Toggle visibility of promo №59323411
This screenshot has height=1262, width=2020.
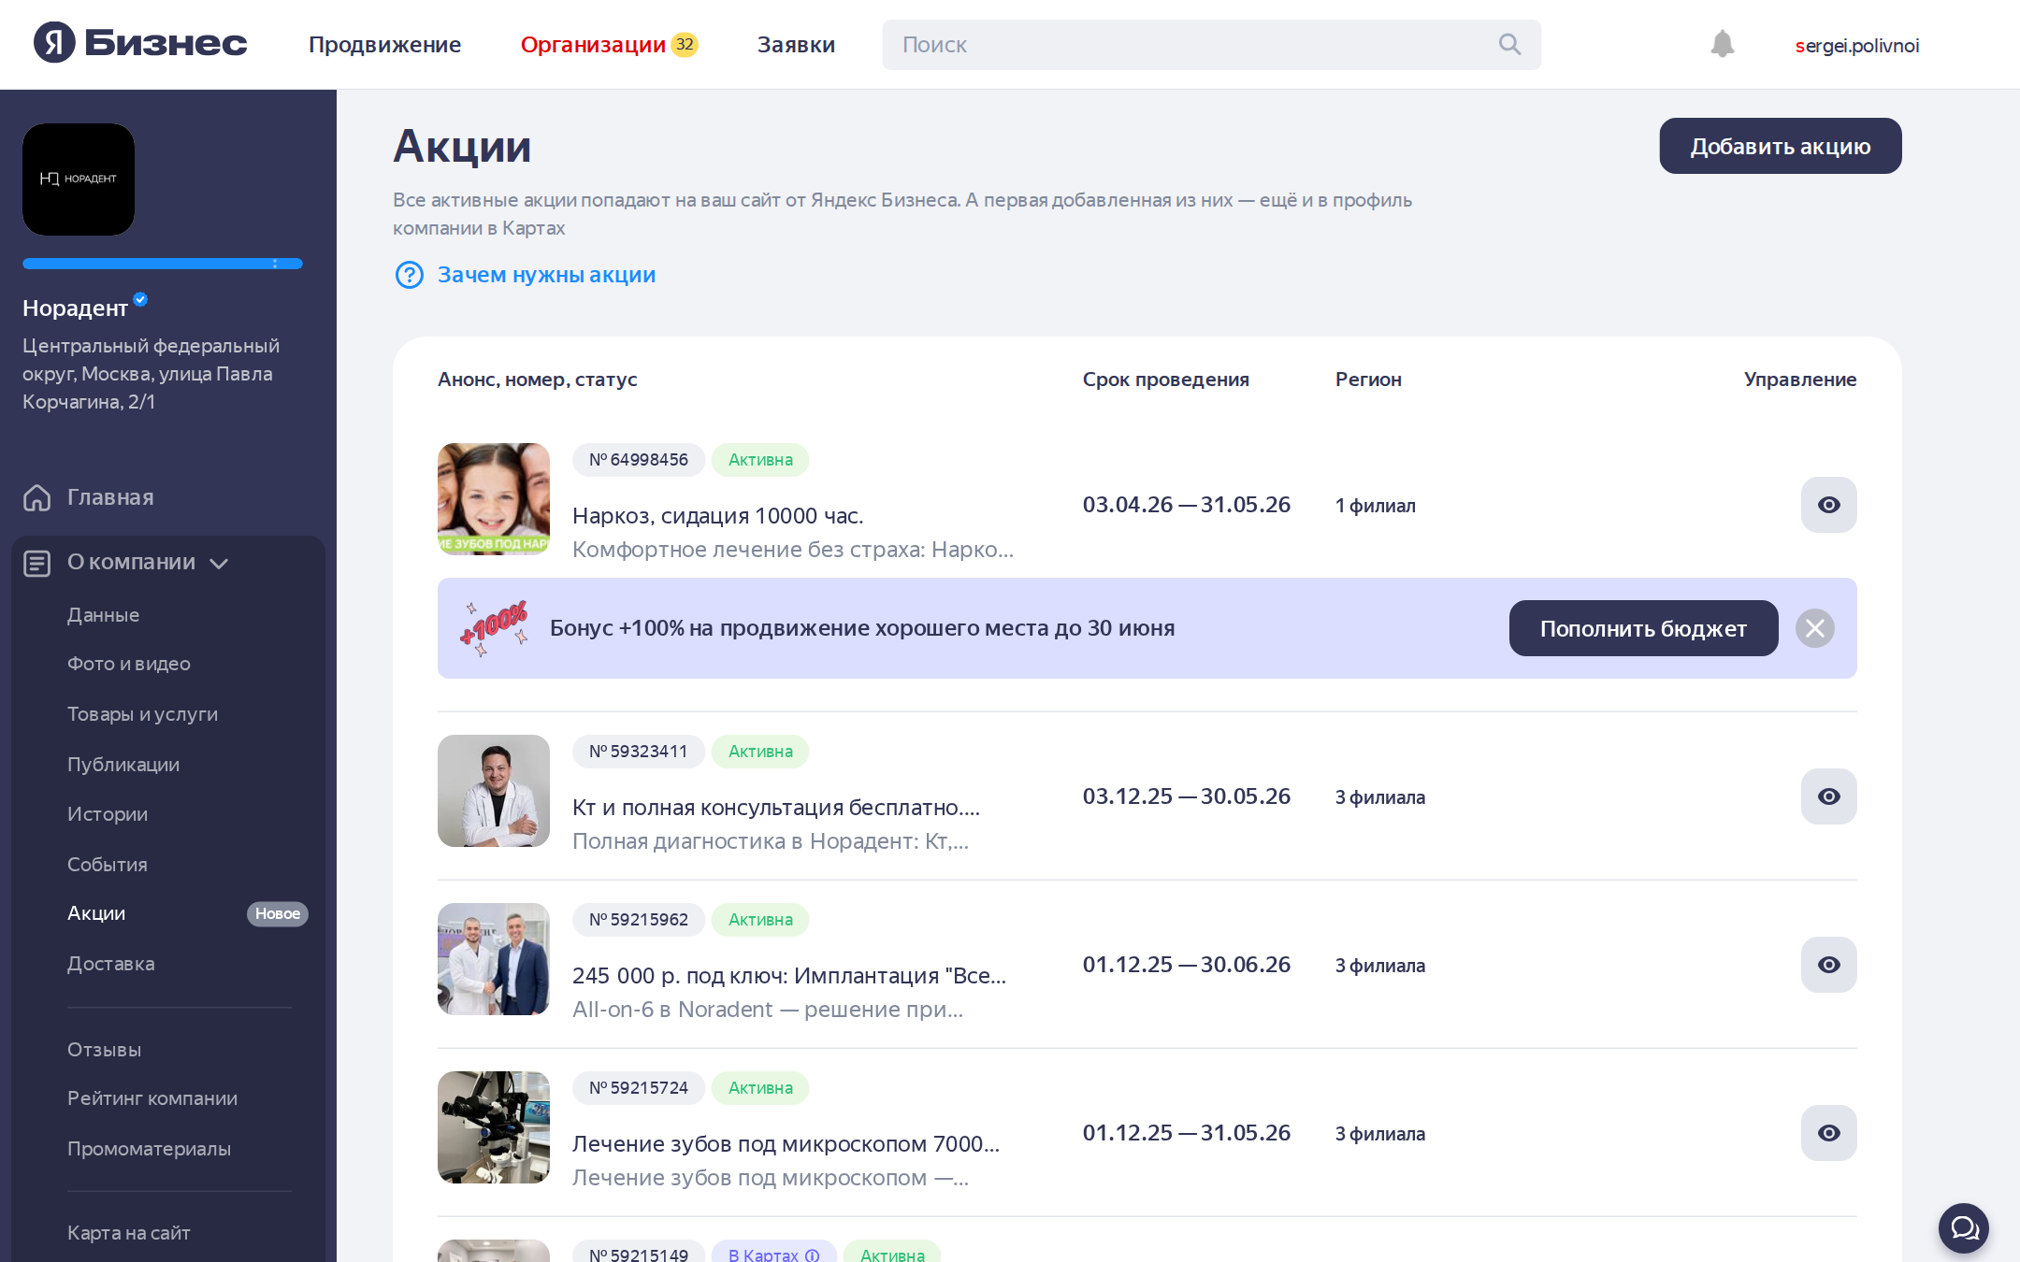(1829, 796)
